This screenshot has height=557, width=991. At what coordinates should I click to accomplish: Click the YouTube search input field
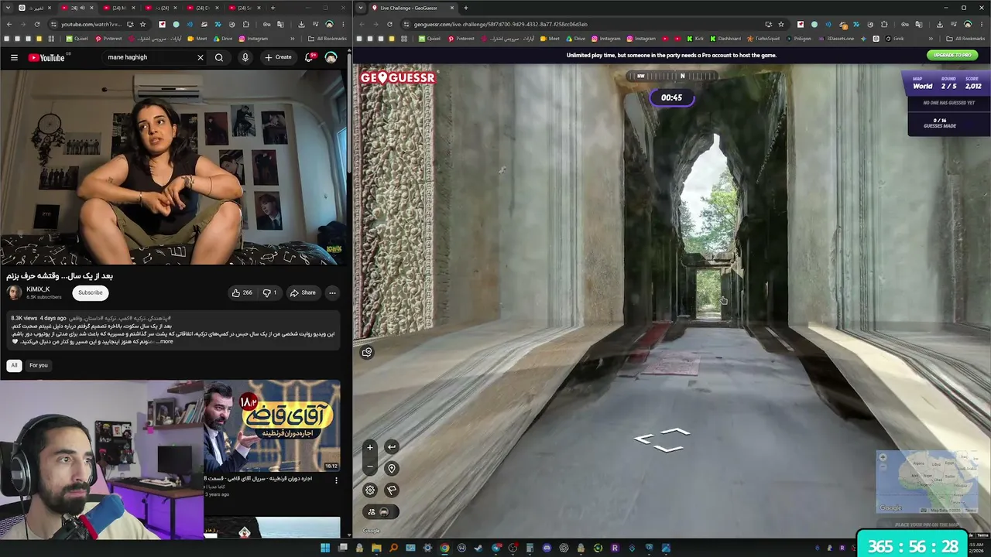click(147, 57)
